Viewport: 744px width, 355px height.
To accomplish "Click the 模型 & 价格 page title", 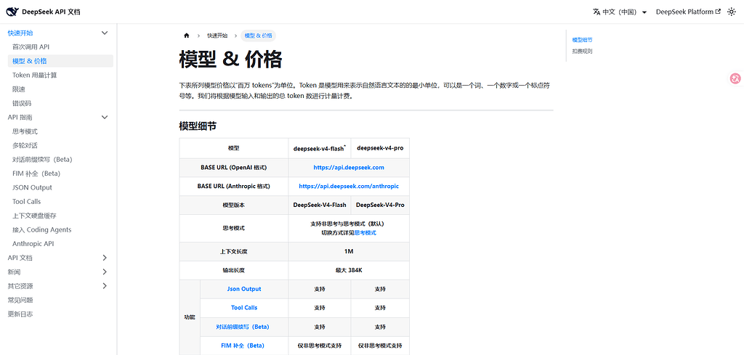I will point(230,60).
